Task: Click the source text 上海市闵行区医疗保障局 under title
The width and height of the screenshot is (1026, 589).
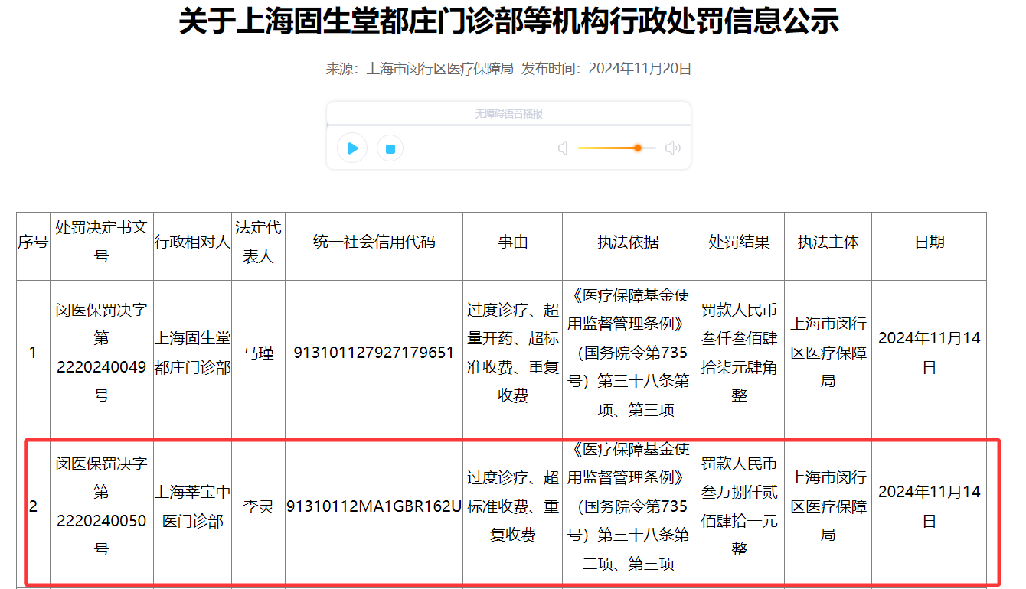Action: 440,69
